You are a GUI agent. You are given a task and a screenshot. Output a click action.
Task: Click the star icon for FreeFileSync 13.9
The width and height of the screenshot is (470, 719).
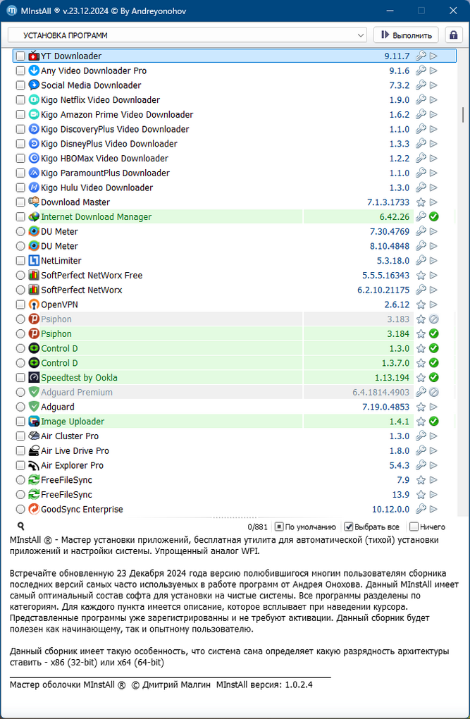421,495
